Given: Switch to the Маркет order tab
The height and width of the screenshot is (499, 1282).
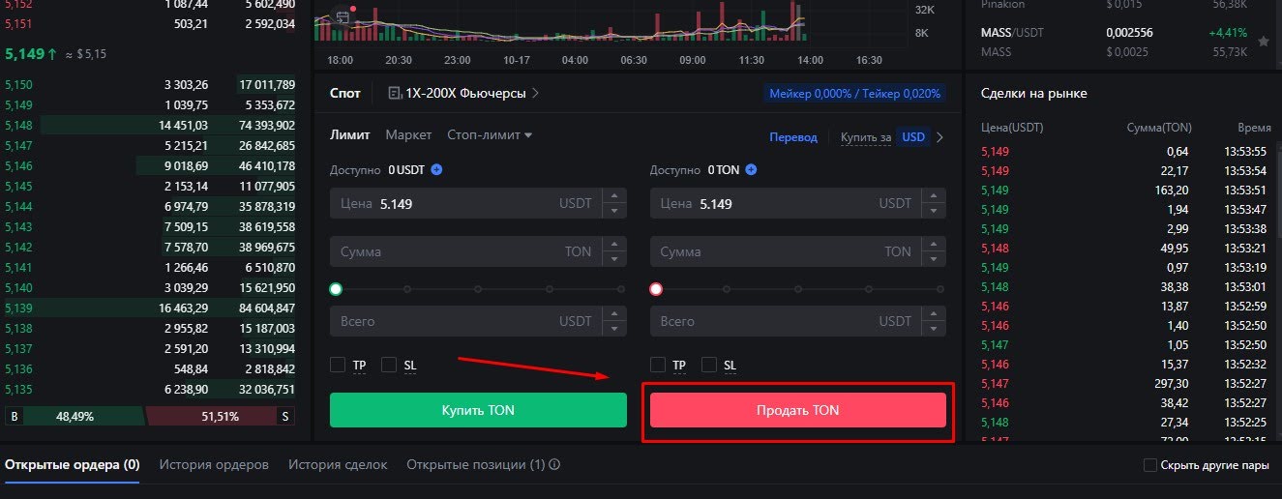Looking at the screenshot, I should click(408, 135).
